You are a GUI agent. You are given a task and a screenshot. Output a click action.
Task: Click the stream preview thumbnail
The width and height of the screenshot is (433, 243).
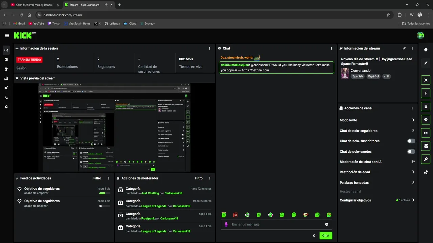[x=114, y=128]
